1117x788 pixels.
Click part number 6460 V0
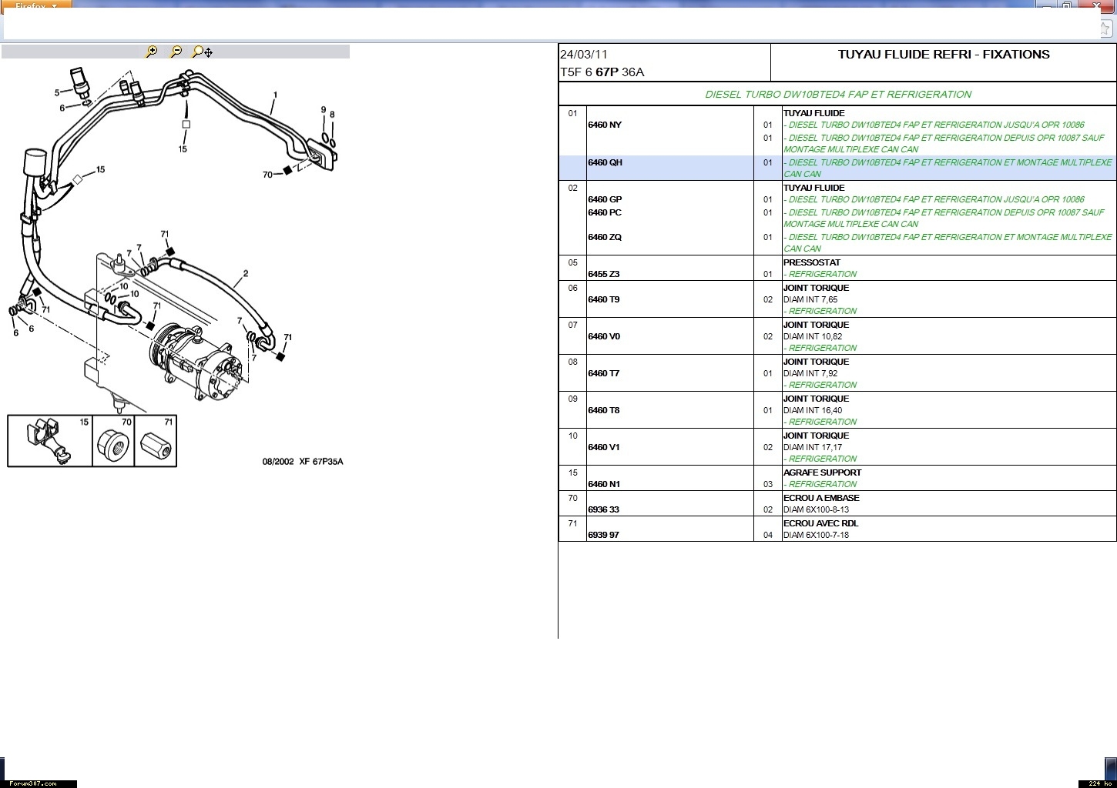pos(603,336)
